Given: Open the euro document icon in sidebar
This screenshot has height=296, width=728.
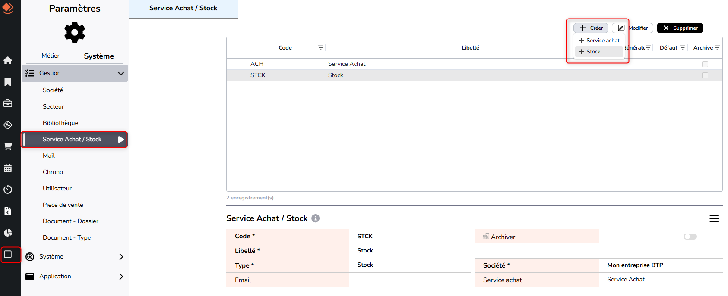Looking at the screenshot, I should (x=8, y=211).
